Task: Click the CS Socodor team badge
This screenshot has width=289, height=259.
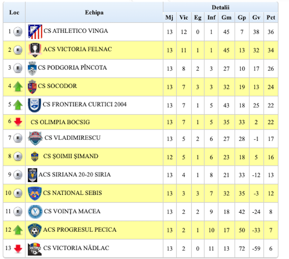Action: coord(32,86)
